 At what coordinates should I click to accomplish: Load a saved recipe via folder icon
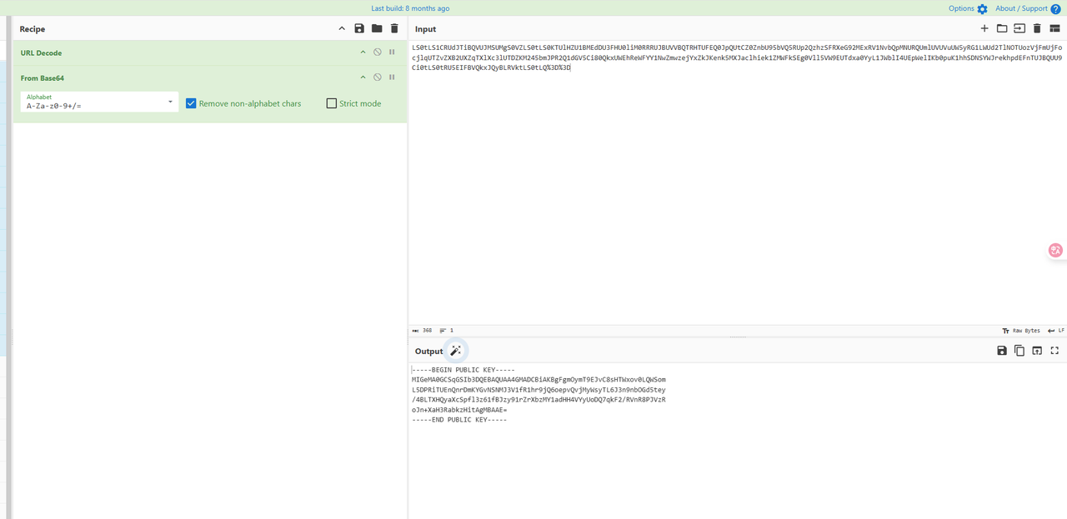pos(377,29)
